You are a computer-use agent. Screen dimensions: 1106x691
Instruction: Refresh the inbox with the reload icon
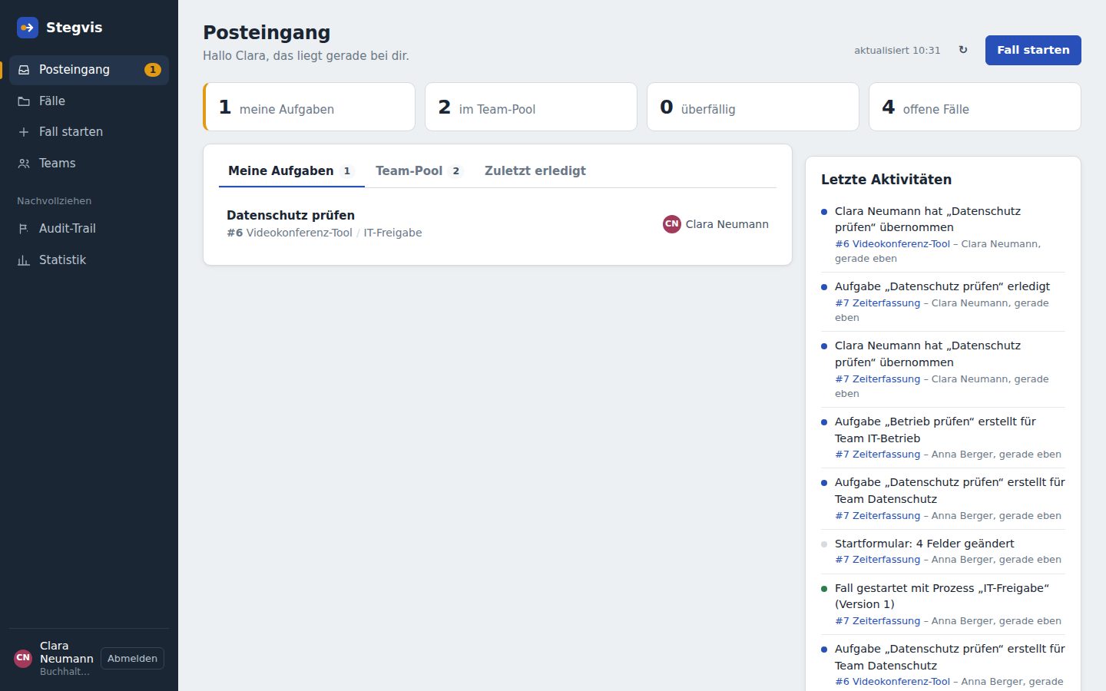point(963,50)
